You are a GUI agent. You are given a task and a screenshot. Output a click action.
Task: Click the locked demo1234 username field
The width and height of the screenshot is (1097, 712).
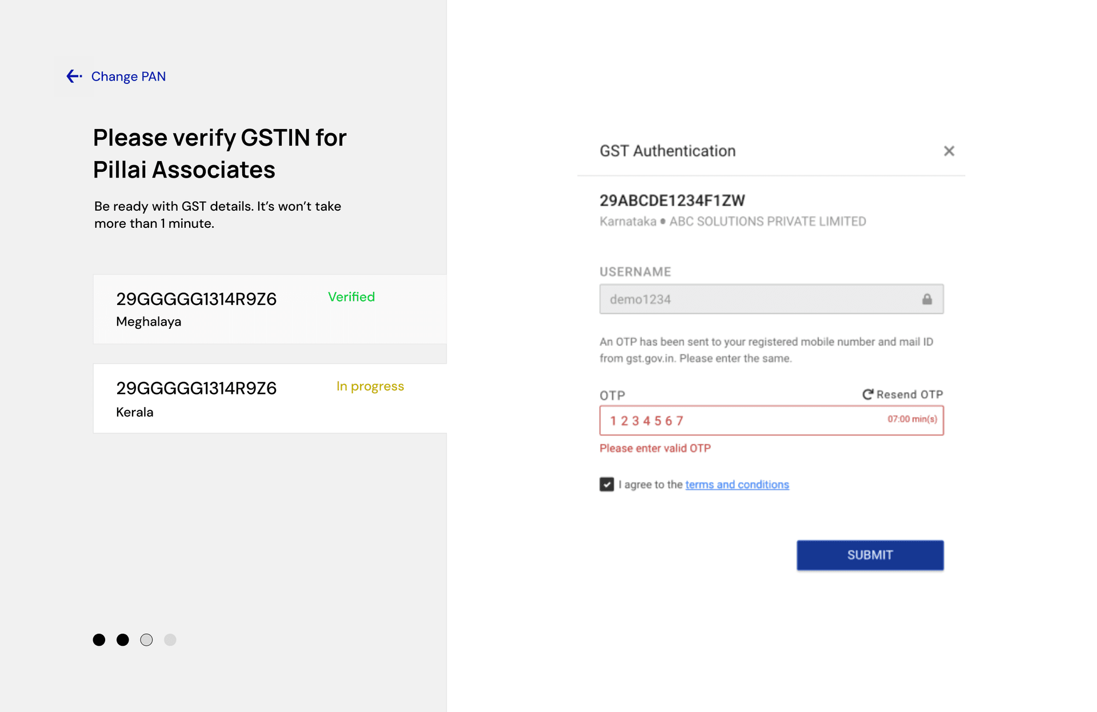771,299
